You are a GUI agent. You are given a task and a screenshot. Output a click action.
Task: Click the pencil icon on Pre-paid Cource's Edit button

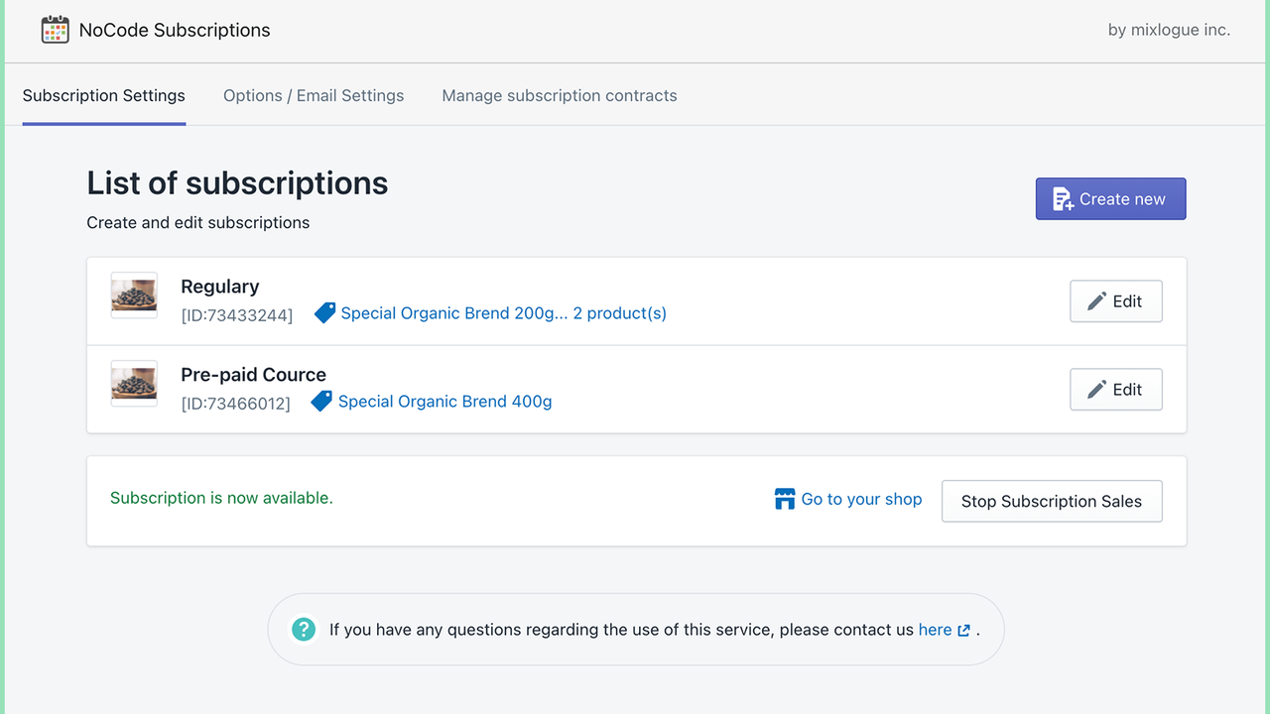1095,389
